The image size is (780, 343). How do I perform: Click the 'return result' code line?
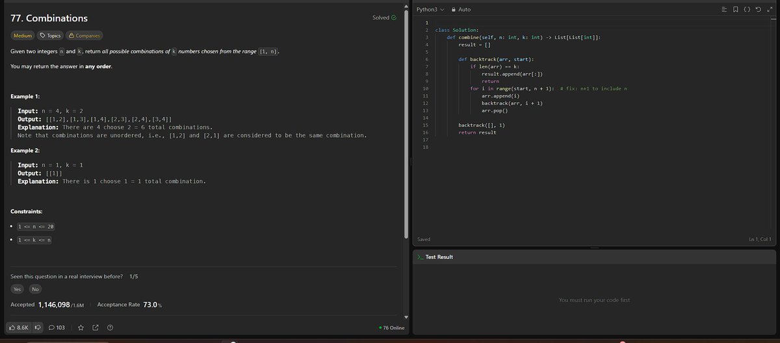pyautogui.click(x=477, y=133)
